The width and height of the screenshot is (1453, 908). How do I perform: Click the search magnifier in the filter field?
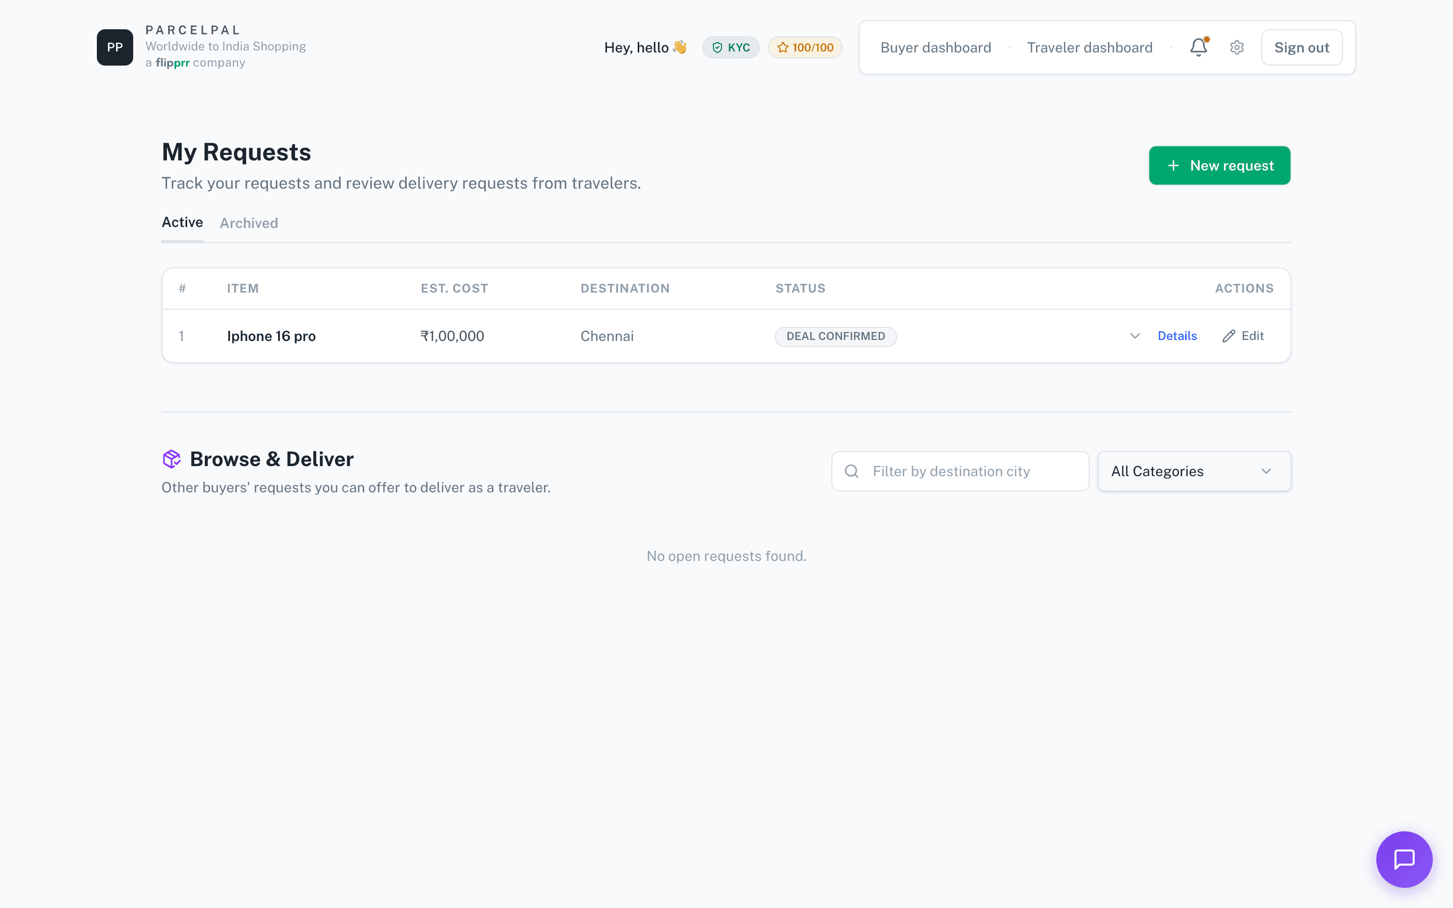pos(852,471)
